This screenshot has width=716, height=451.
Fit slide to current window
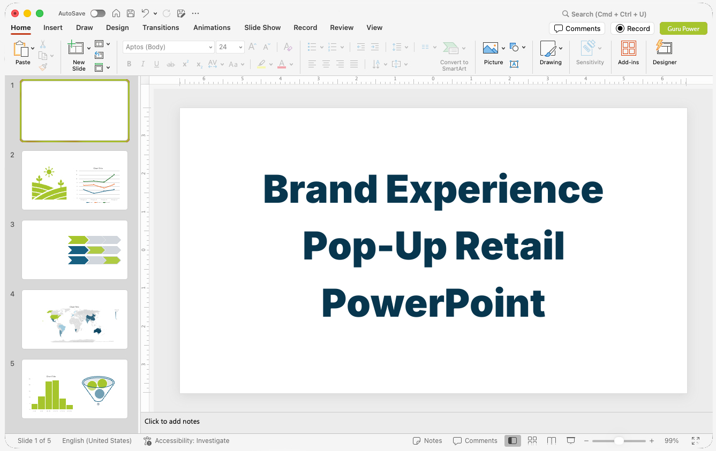696,441
